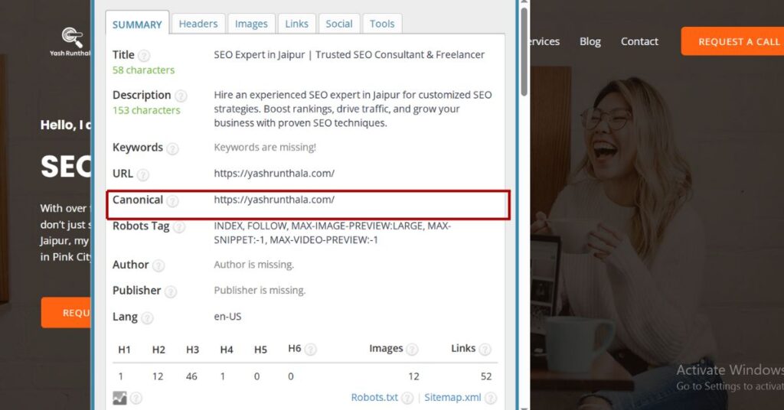
Task: Open the Social tab
Action: [x=339, y=24]
